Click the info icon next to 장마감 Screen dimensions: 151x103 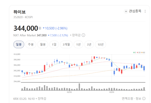83,35
